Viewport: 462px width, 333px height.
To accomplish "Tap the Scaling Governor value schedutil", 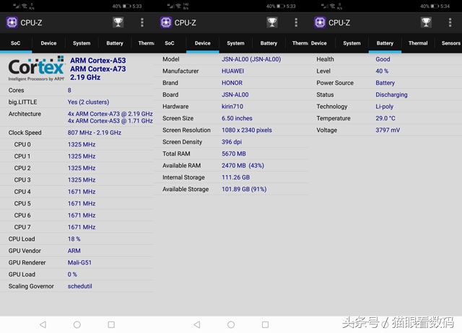I will point(80,286).
